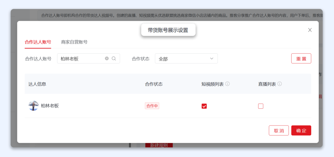Screen dimensions: 334x157
Task: Click the info icon beside 短视频列表
Action: pyautogui.click(x=227, y=84)
